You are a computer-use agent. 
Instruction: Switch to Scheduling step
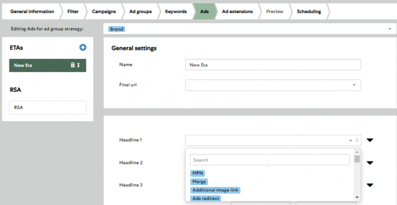click(x=309, y=12)
